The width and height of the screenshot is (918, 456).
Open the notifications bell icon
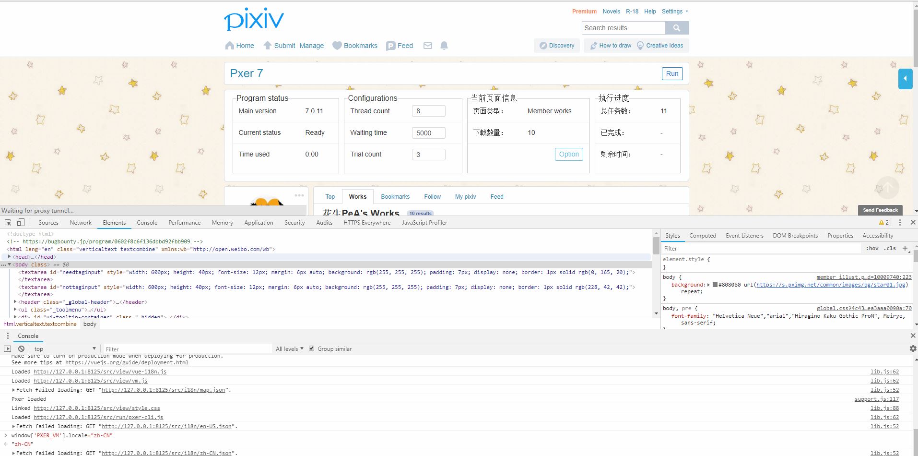point(444,46)
